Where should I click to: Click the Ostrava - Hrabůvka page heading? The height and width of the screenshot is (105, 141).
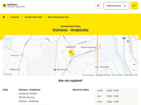(x=70, y=30)
